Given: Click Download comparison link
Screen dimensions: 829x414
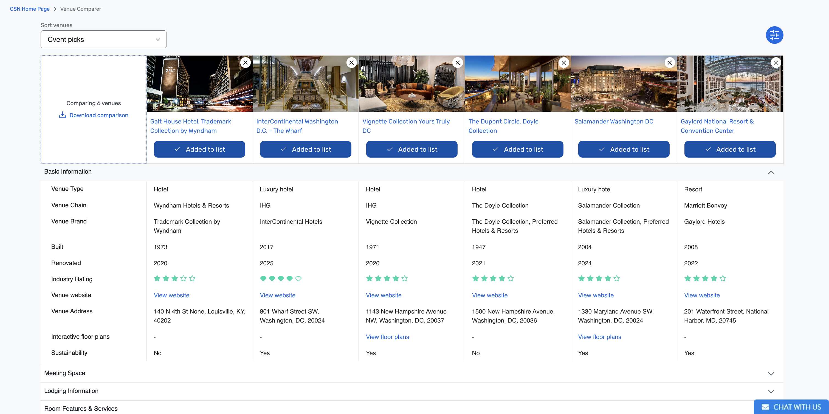Looking at the screenshot, I should pyautogui.click(x=99, y=115).
